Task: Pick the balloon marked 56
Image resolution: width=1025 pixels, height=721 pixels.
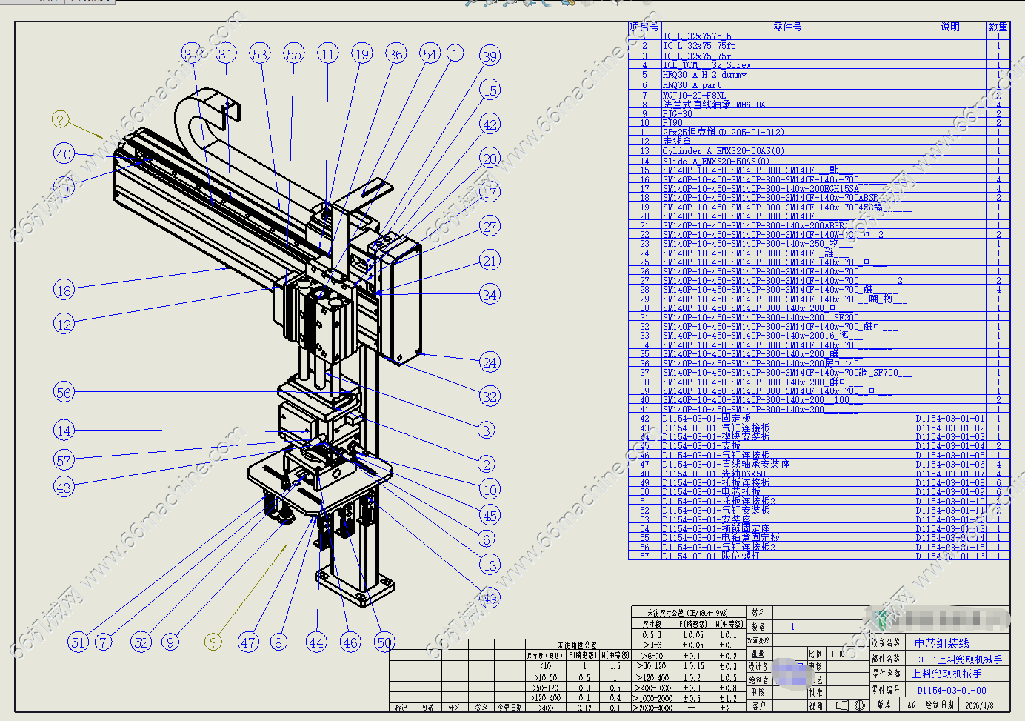Action: 64,393
